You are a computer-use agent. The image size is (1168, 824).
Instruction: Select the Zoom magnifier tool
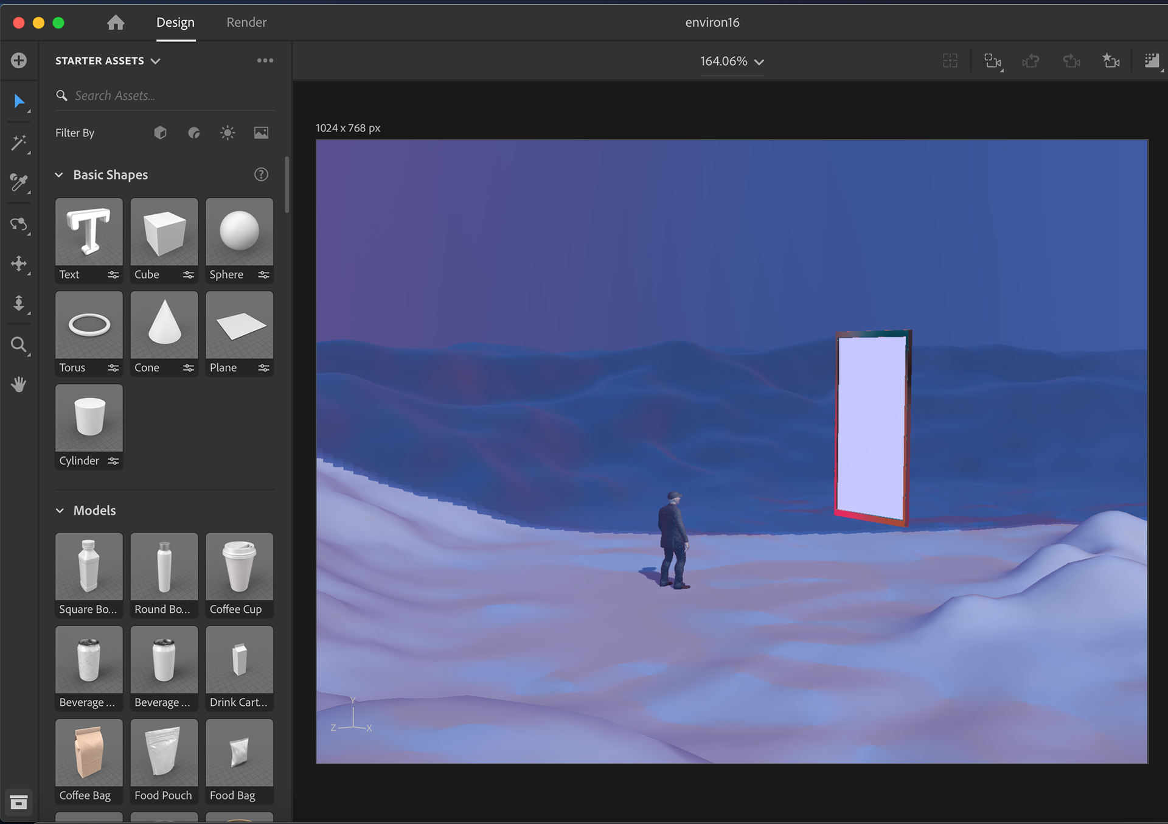(x=19, y=345)
